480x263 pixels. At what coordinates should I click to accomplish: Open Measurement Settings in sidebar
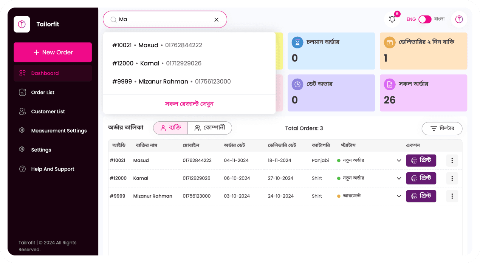[x=53, y=131]
